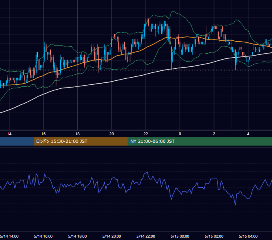Click the 0 hour label on chart axis

180,134
